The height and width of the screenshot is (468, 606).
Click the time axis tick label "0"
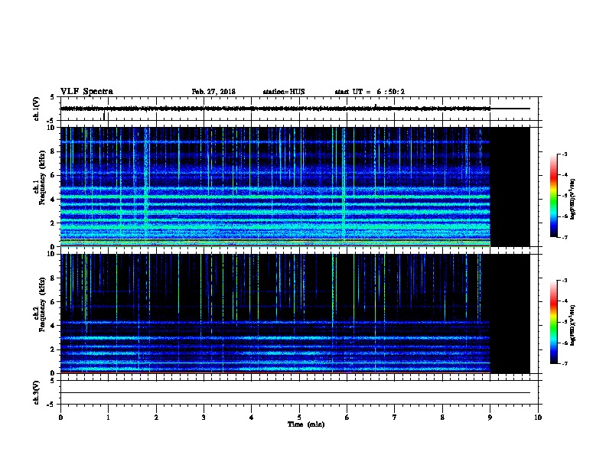coord(60,418)
